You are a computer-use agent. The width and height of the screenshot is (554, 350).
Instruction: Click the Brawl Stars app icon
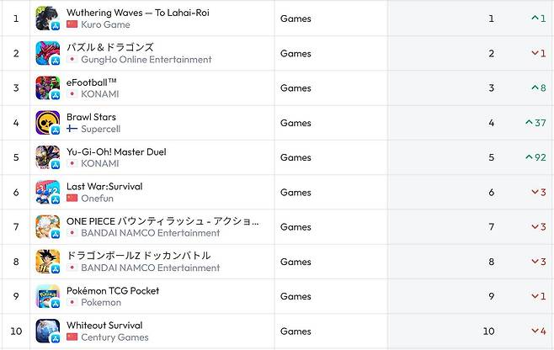(x=47, y=123)
